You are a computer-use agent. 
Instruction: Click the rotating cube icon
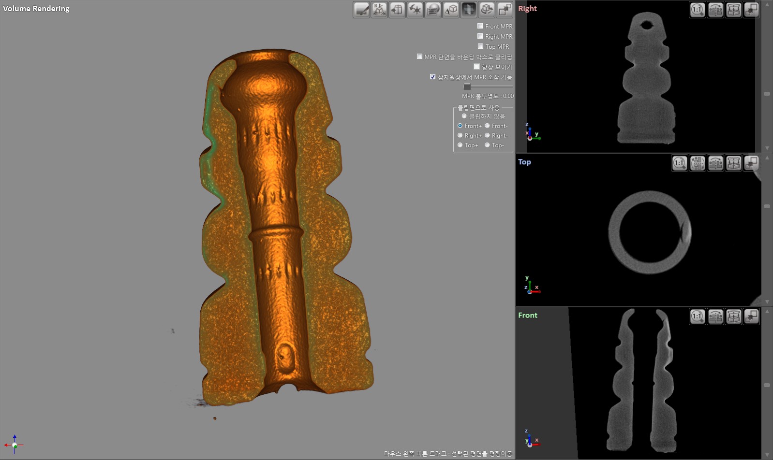coord(487,10)
